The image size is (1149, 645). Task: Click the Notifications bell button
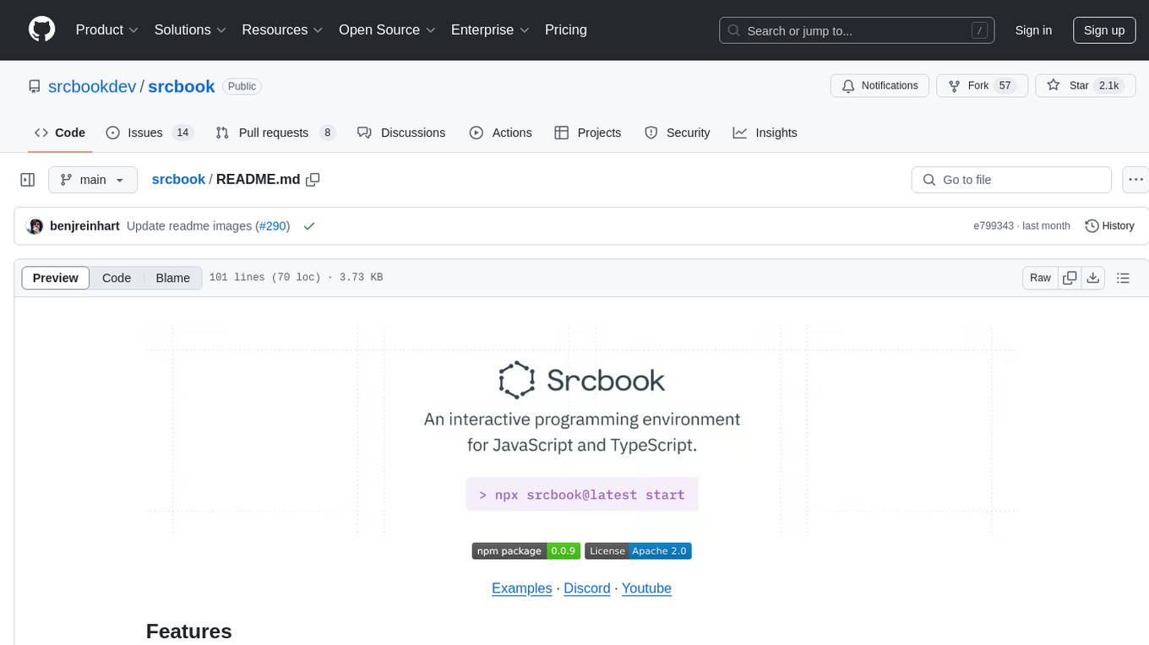880,86
